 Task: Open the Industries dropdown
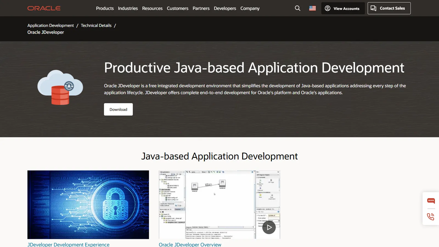coord(128,8)
